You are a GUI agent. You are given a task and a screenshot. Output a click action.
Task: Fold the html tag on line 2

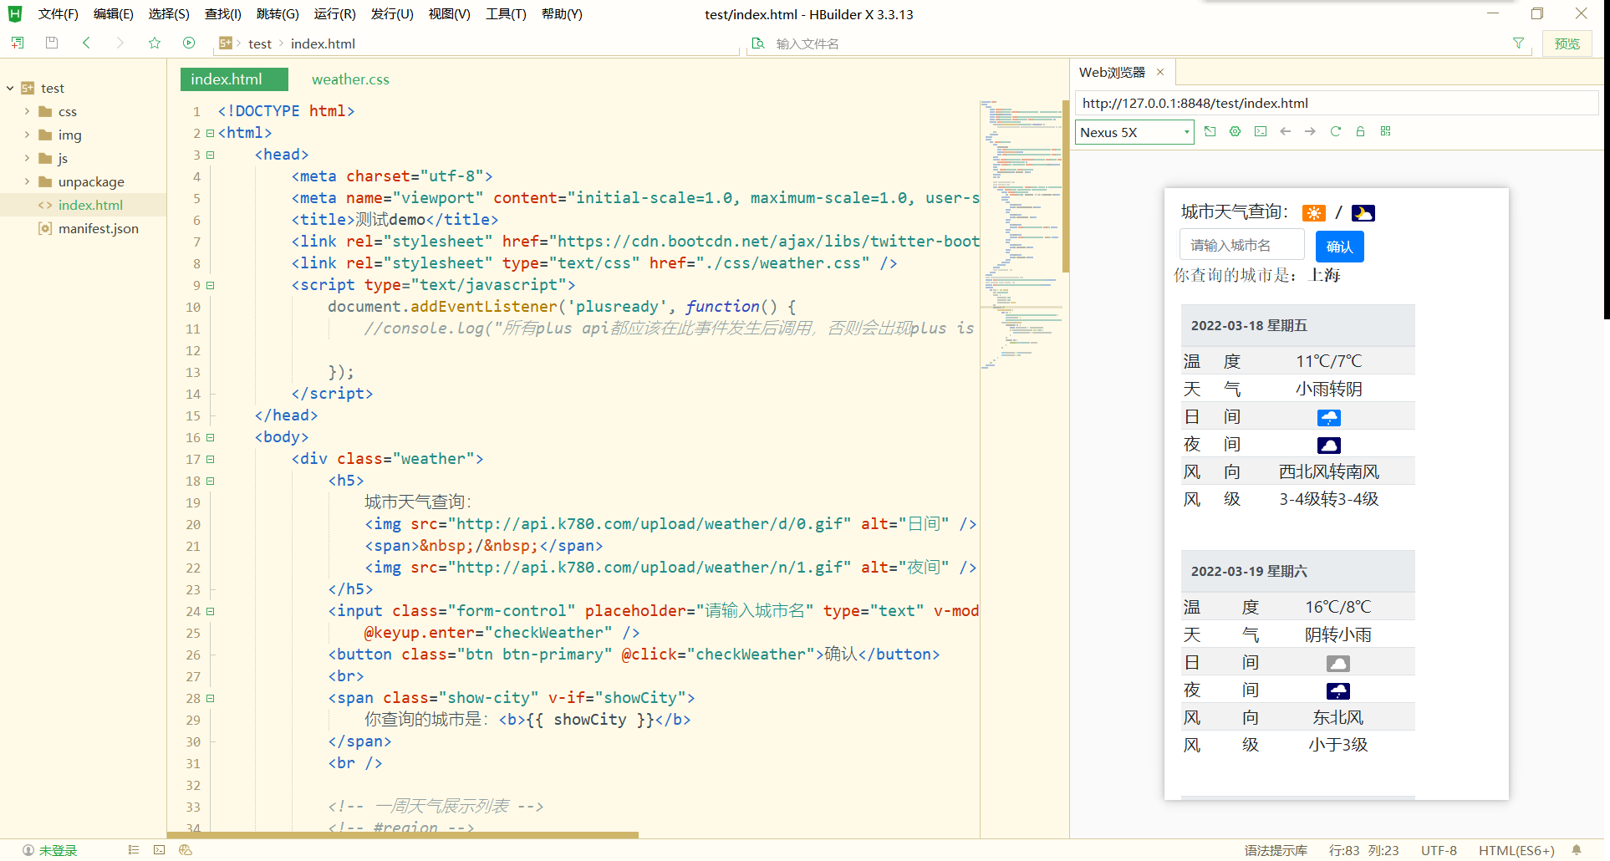(x=210, y=133)
